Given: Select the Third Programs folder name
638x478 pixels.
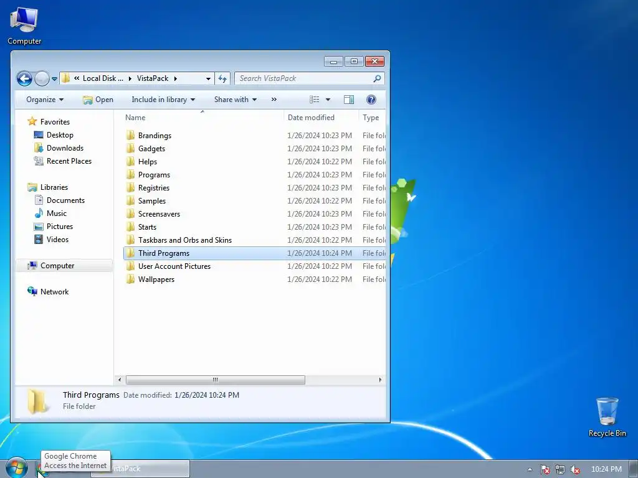Looking at the screenshot, I should 164,253.
